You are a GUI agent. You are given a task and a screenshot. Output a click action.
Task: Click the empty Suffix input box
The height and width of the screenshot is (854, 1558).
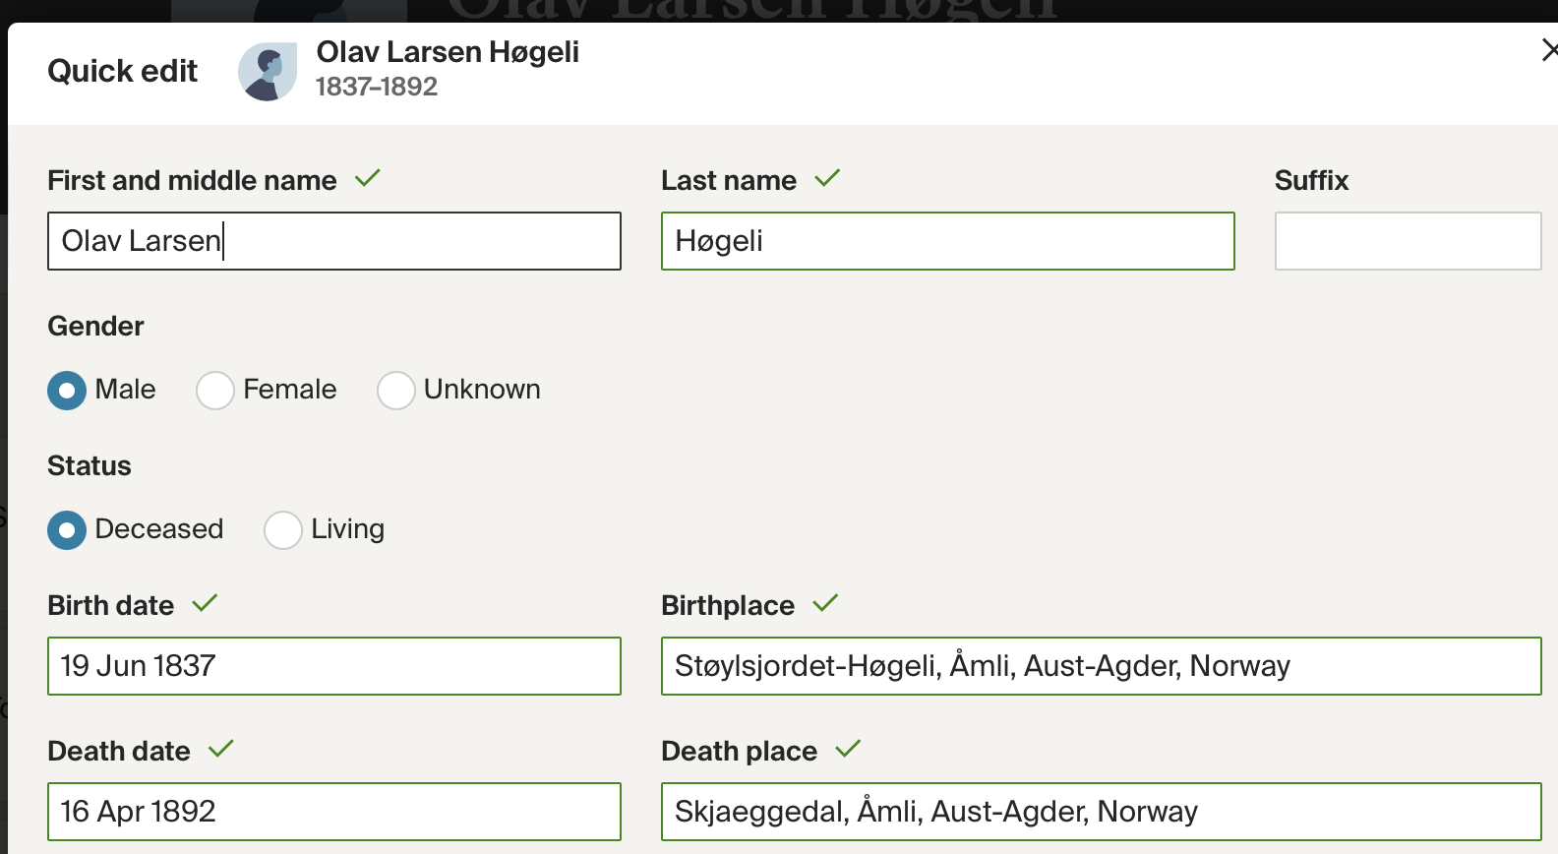1408,241
